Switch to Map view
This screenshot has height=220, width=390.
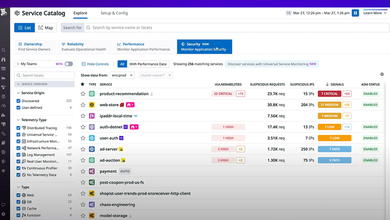(46, 27)
